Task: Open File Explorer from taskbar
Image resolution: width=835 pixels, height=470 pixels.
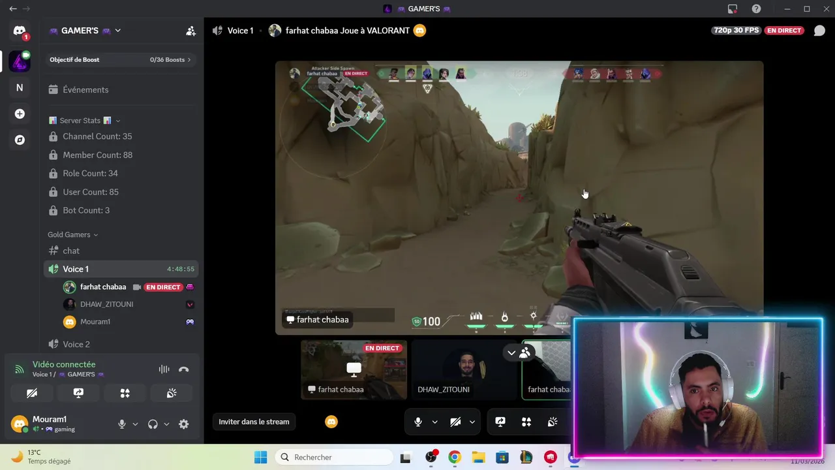Action: coord(478,457)
